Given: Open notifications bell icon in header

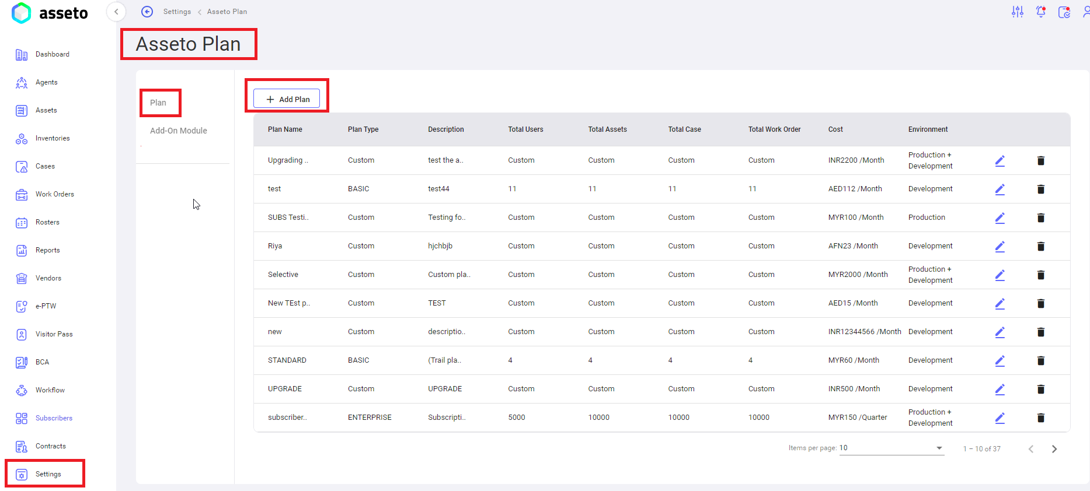Looking at the screenshot, I should pyautogui.click(x=1040, y=12).
